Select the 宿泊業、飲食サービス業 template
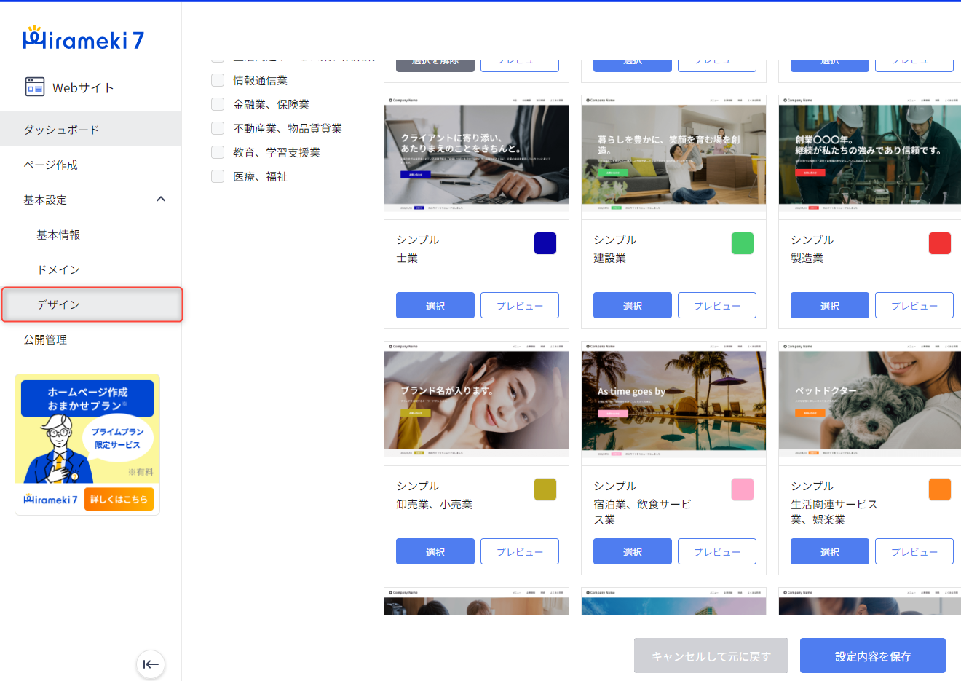Image resolution: width=961 pixels, height=681 pixels. point(633,551)
